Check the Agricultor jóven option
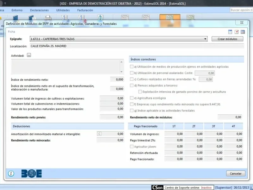Image resolution: width=253 pixels, height=190 pixels. (x=132, y=146)
